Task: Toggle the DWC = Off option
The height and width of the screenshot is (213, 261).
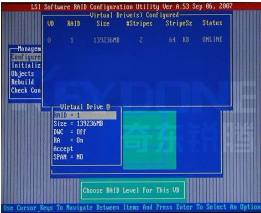Action: click(x=69, y=132)
